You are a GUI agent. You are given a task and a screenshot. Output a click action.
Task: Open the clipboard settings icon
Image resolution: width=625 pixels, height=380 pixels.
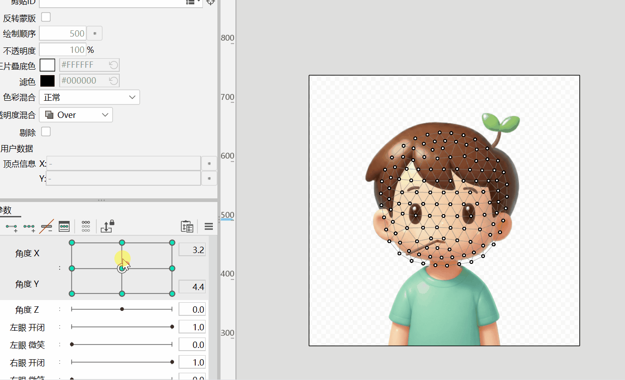[x=187, y=226]
